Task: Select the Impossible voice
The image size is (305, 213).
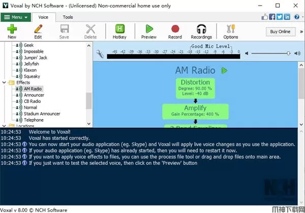Action: click(34, 51)
